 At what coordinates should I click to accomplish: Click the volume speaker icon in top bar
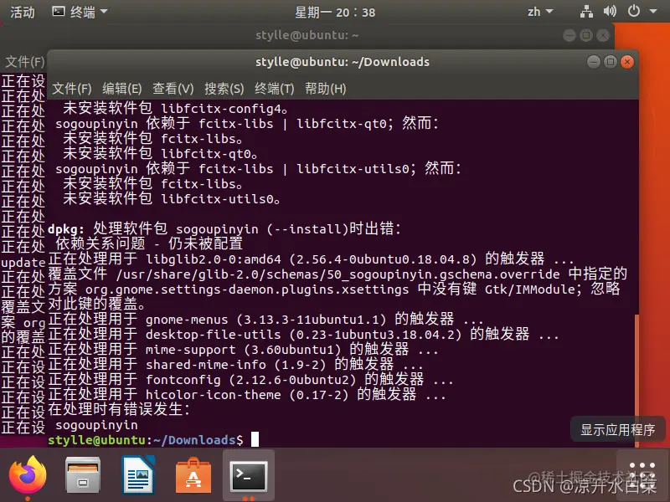coord(610,12)
